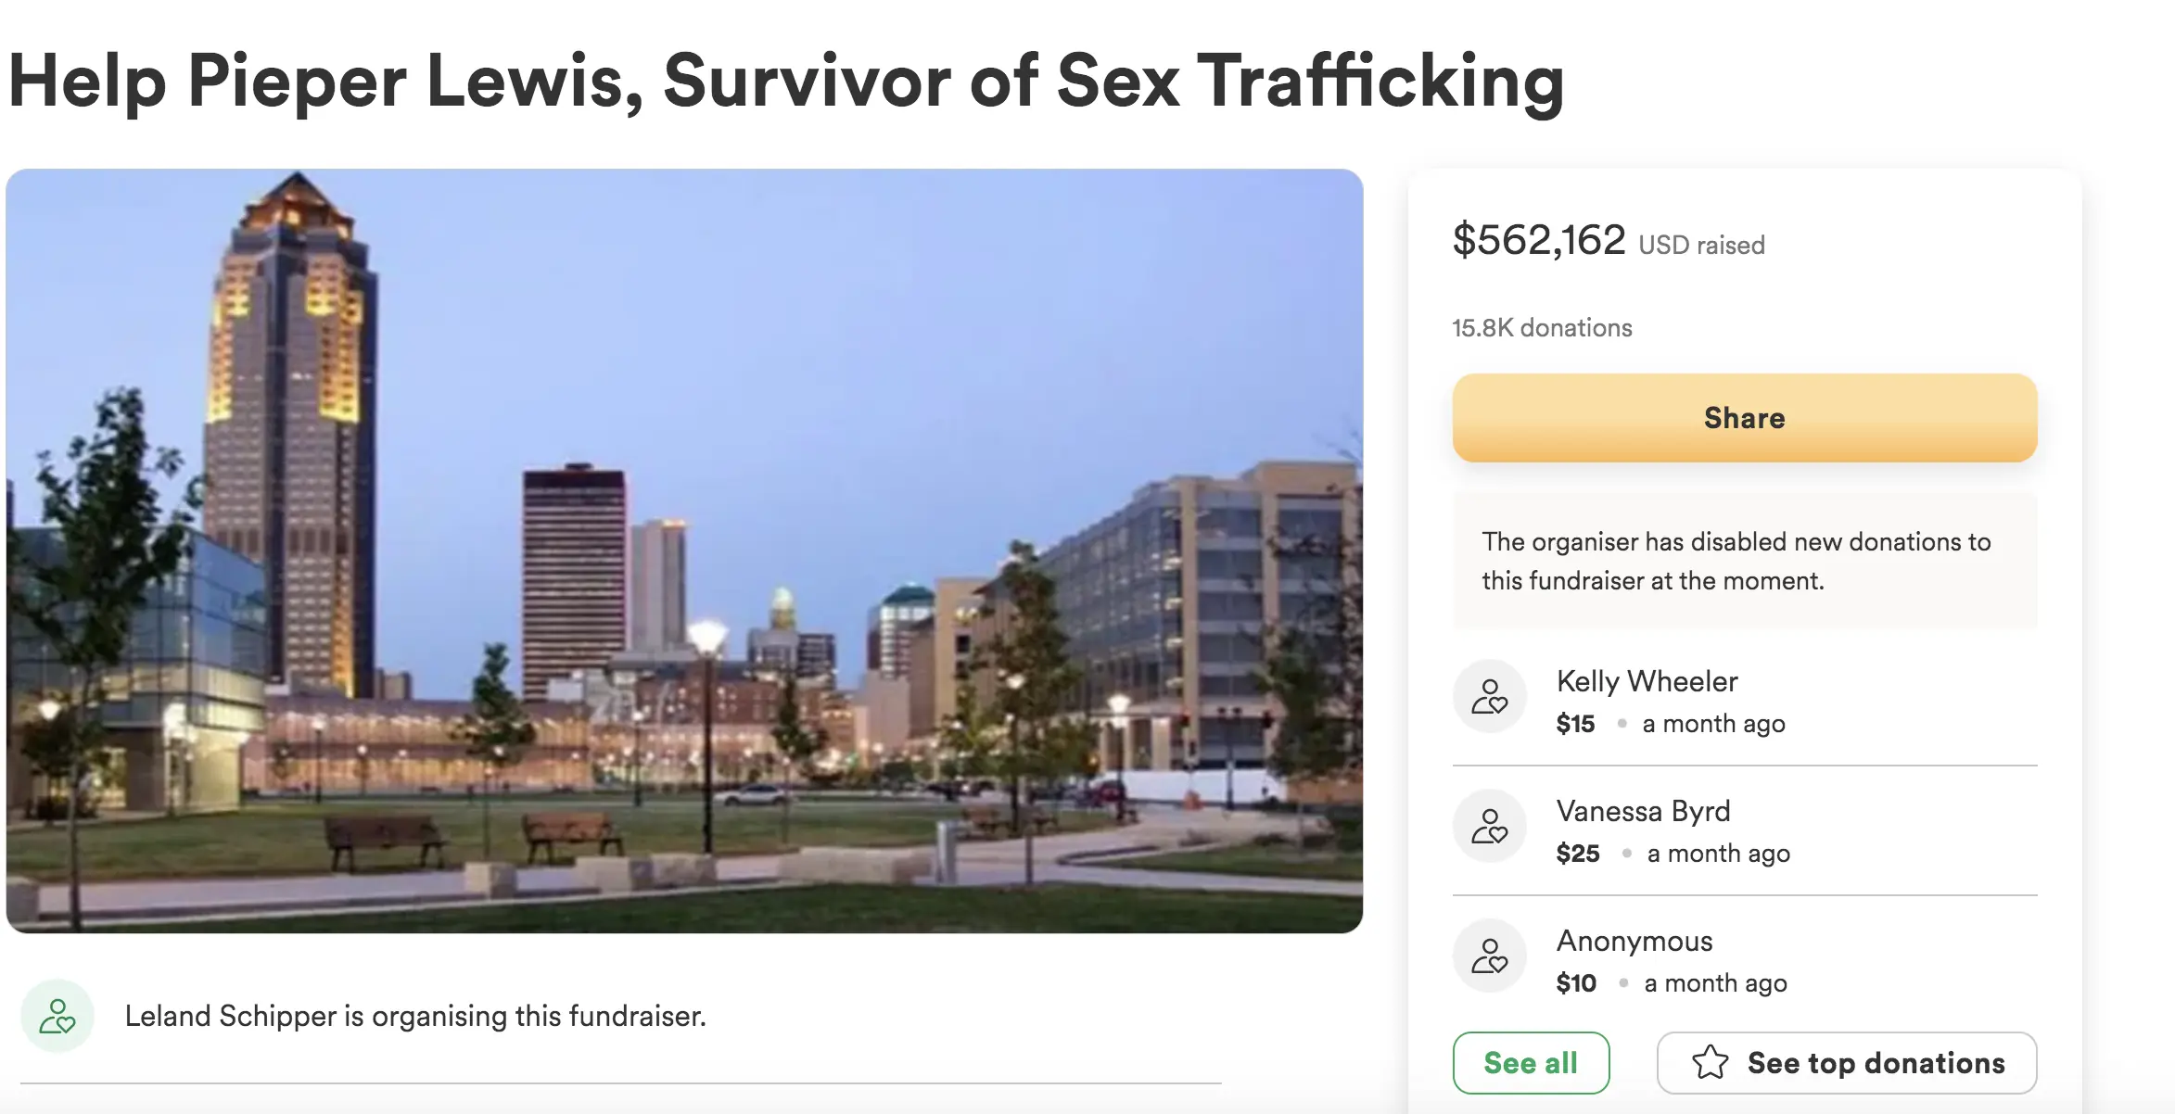This screenshot has width=2175, height=1114.
Task: Select the Anonymous donor name
Action: click(1634, 941)
